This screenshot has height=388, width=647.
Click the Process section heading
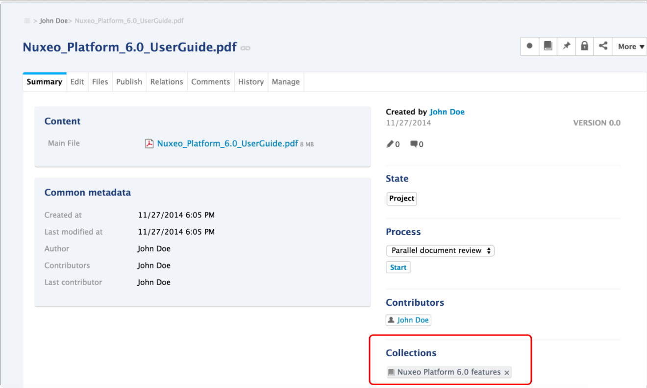click(x=403, y=232)
